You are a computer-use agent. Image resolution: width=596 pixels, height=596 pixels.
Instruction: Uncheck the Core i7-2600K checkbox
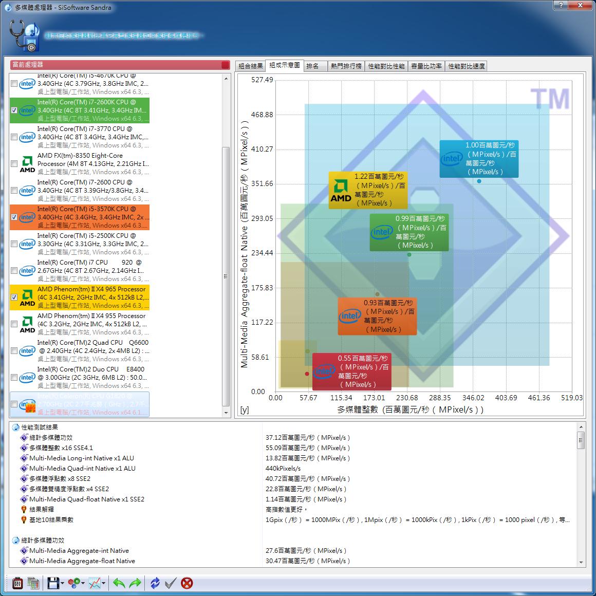tap(14, 110)
